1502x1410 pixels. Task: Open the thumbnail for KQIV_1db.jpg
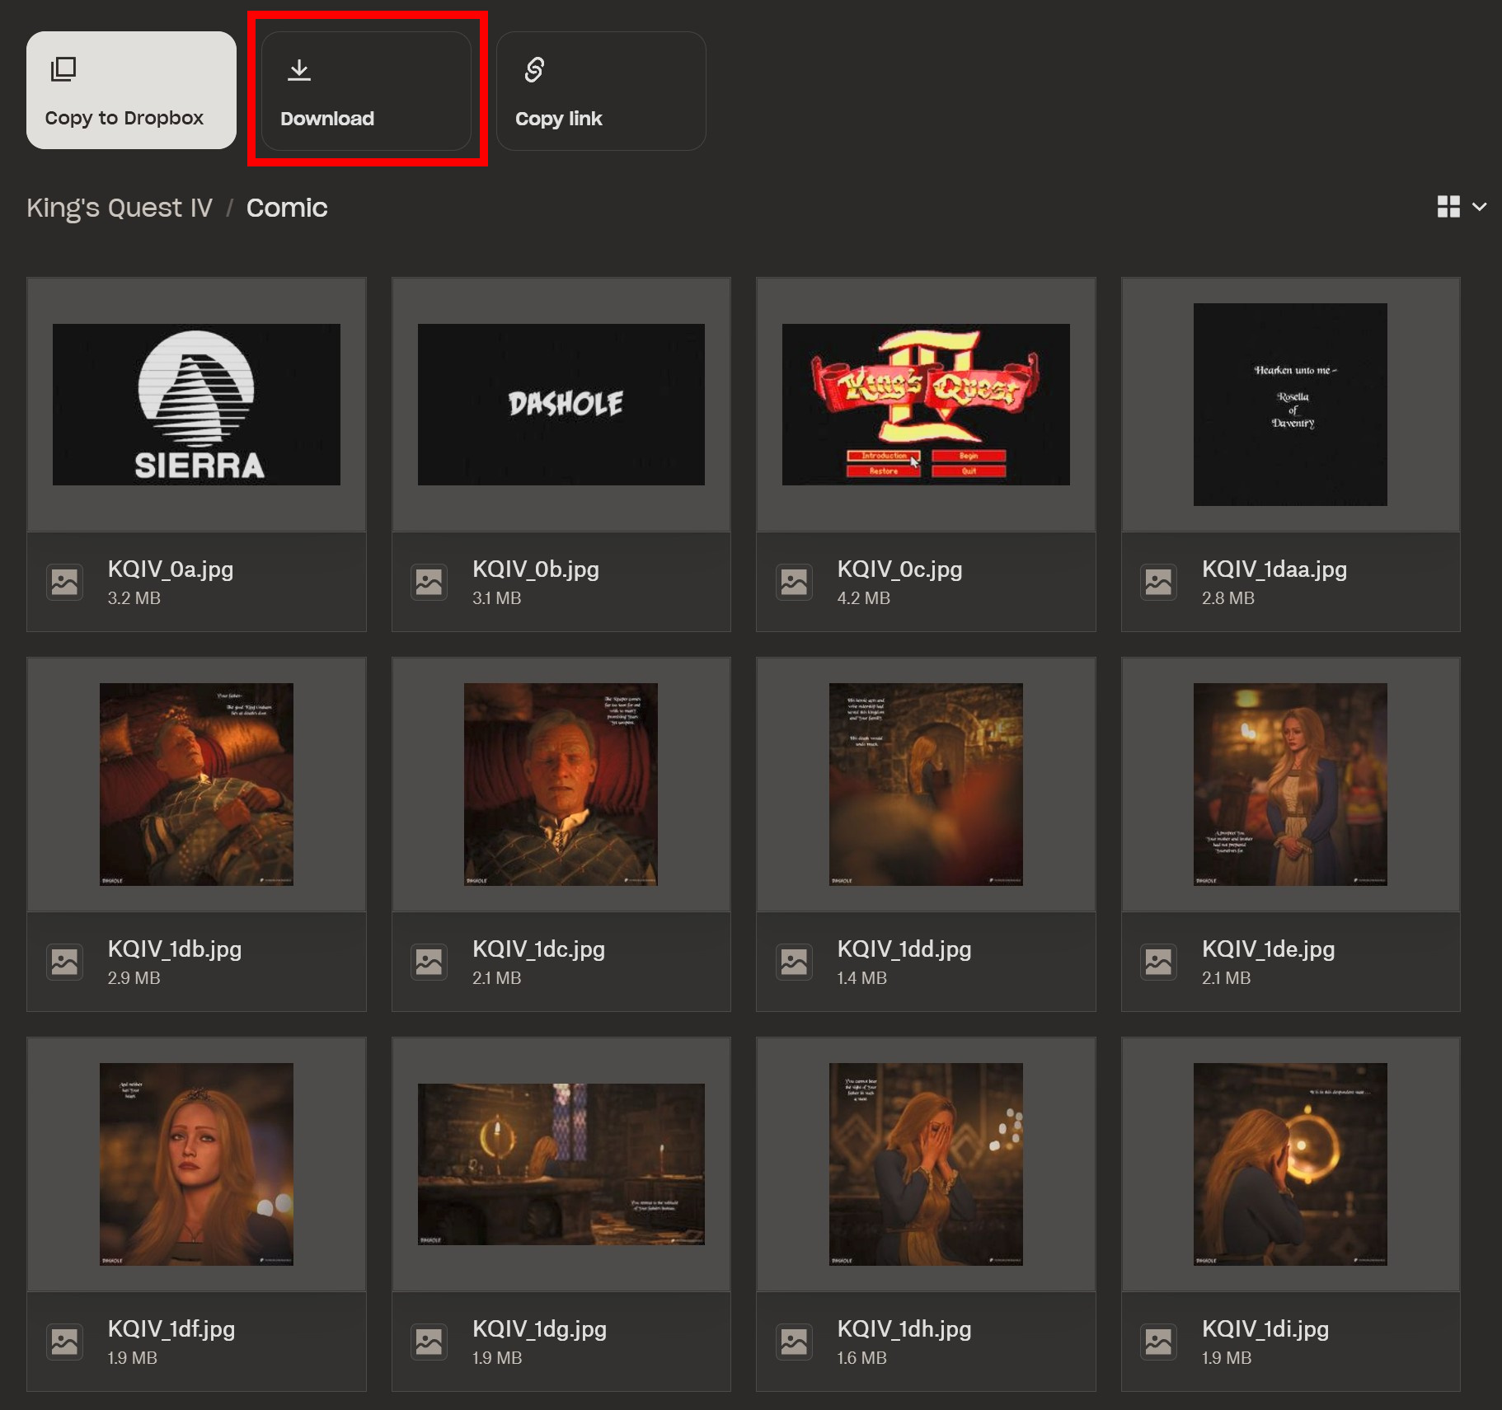(x=196, y=785)
